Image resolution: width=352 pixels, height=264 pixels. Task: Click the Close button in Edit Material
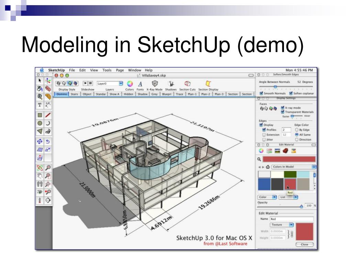click(x=305, y=244)
